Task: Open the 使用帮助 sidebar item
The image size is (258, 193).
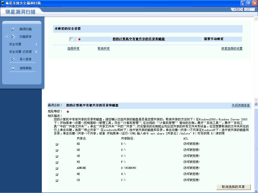Action: click(x=25, y=68)
